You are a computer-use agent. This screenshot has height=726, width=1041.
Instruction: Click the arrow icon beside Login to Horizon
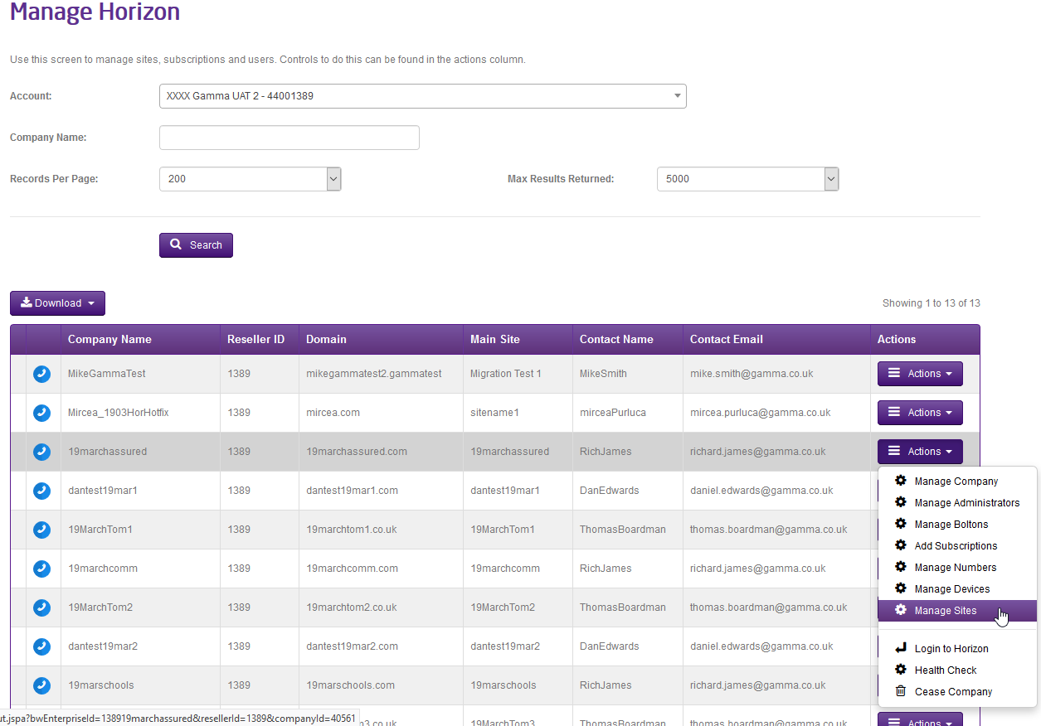[901, 648]
